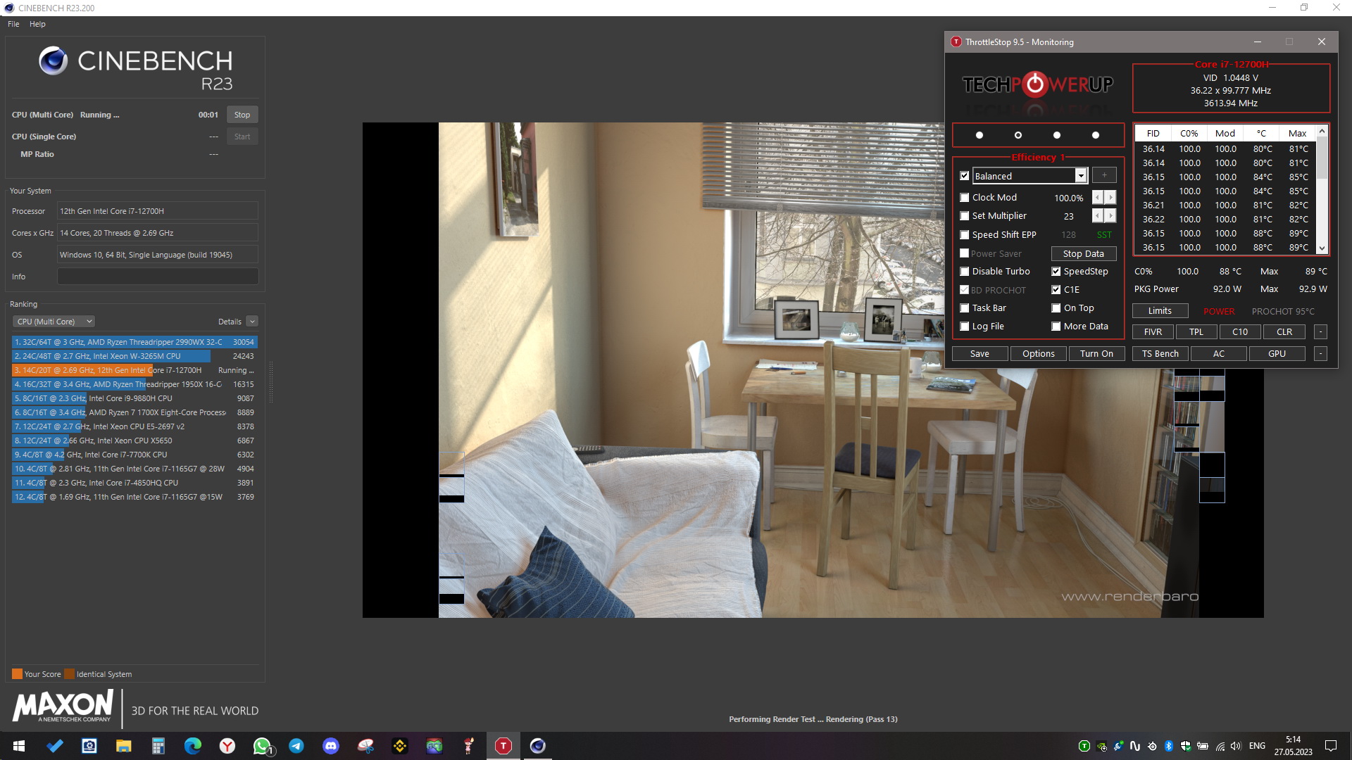Enable the More Data checkbox
The width and height of the screenshot is (1352, 760).
[x=1056, y=327]
